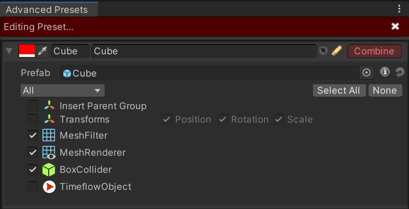The width and height of the screenshot is (409, 209).
Task: Enable the TimeflowObject checkbox
Action: coord(33,187)
